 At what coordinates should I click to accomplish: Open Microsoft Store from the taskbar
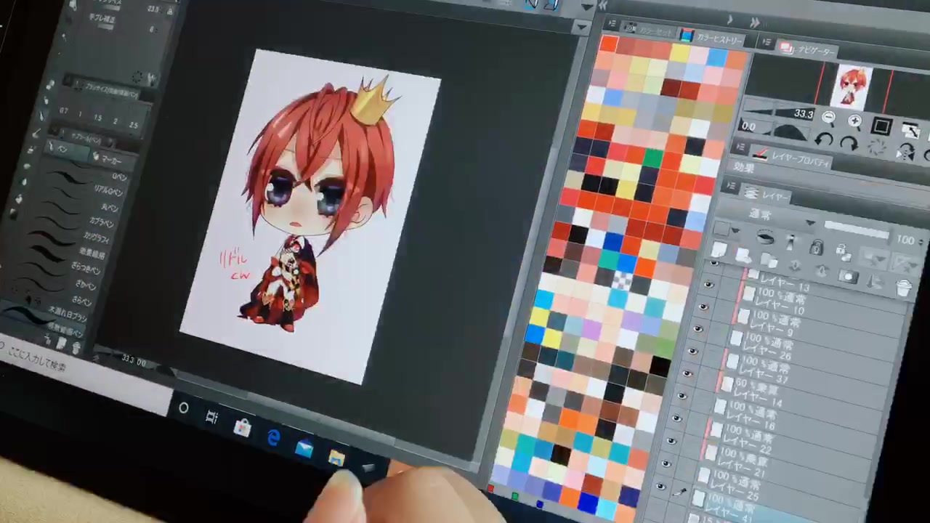pos(243,428)
